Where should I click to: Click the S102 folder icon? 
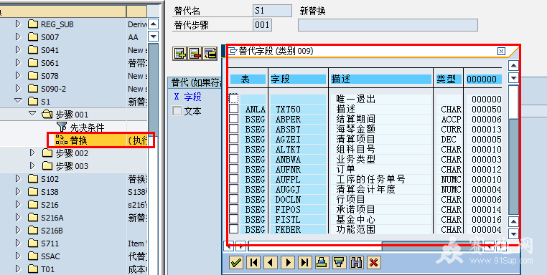pyautogui.click(x=33, y=179)
